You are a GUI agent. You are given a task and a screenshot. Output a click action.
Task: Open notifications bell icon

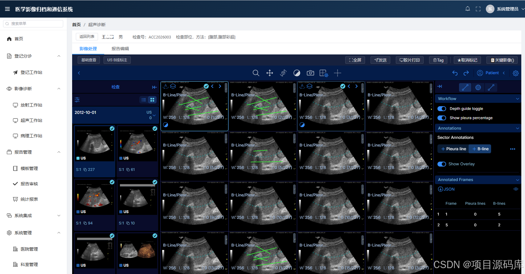point(468,9)
